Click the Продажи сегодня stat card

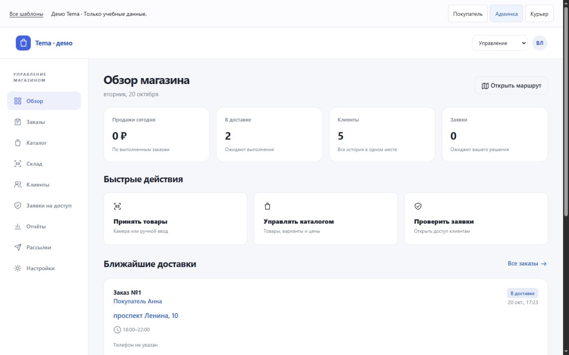[x=157, y=134]
